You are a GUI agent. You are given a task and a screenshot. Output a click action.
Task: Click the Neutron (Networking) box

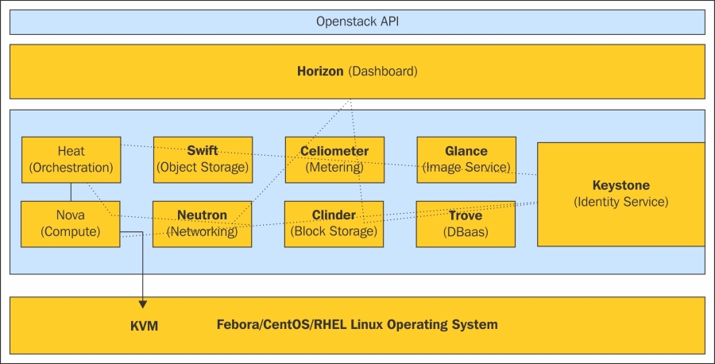pos(202,224)
